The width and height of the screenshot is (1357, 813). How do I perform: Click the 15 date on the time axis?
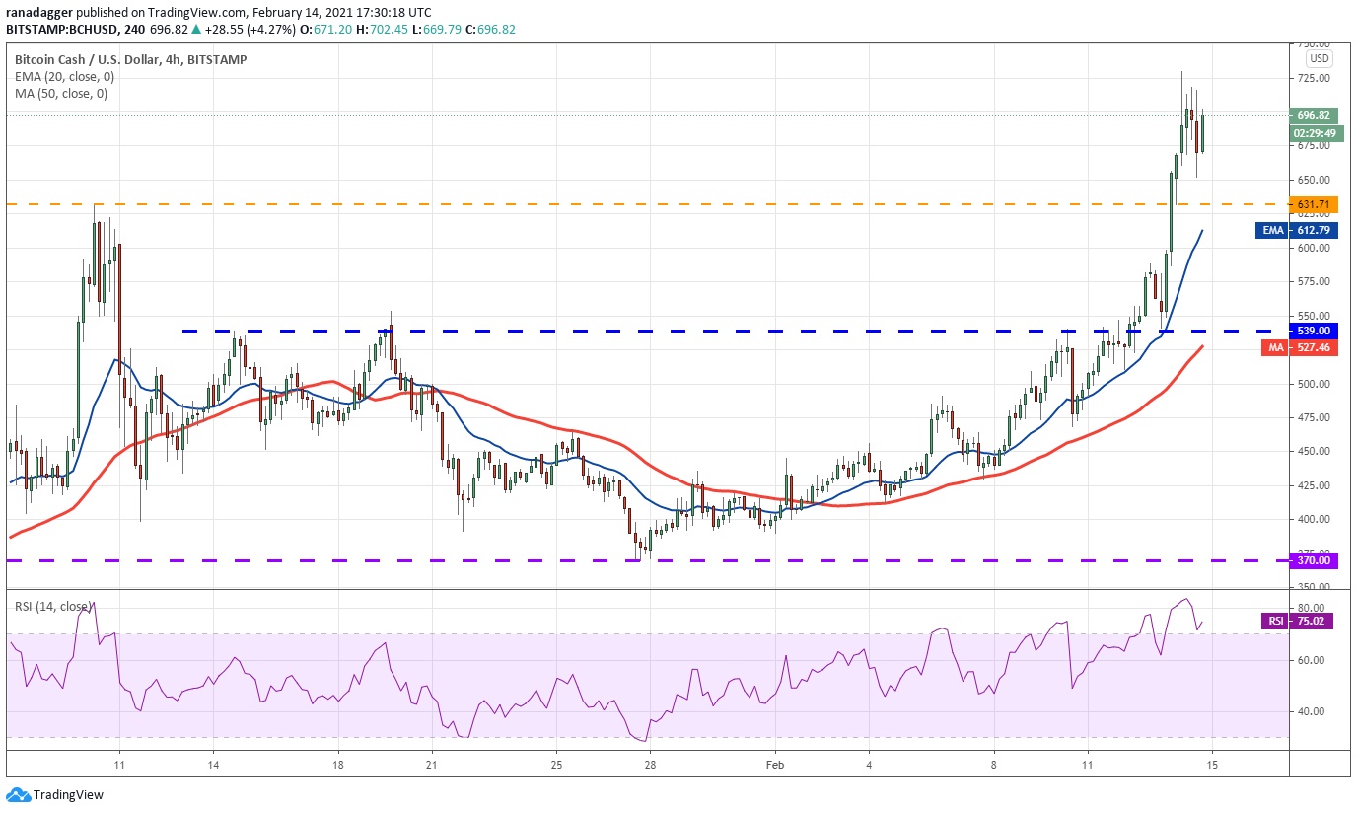coord(1212,765)
